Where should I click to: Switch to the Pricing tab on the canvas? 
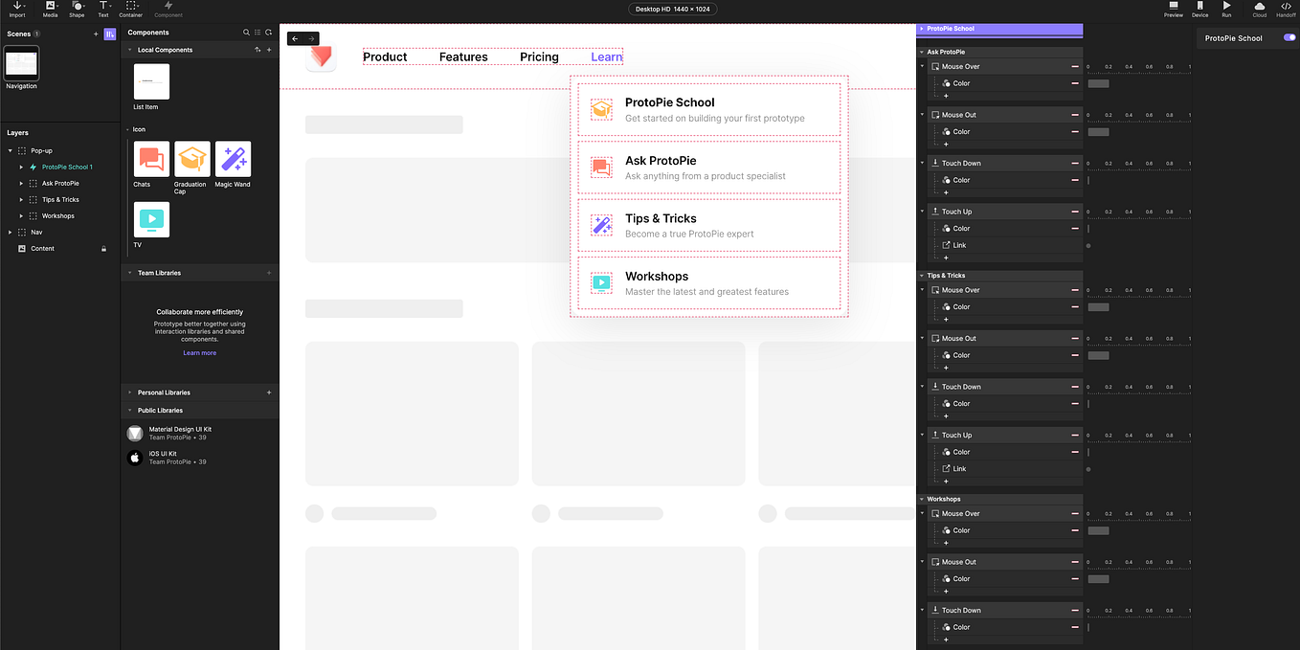[539, 56]
